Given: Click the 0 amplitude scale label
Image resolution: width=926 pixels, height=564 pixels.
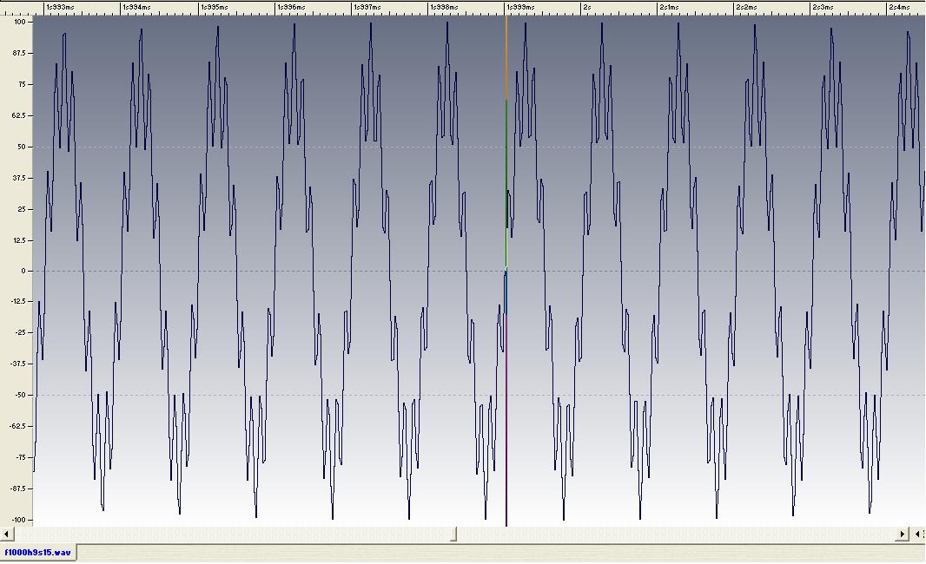Looking at the screenshot, I should 23,272.
